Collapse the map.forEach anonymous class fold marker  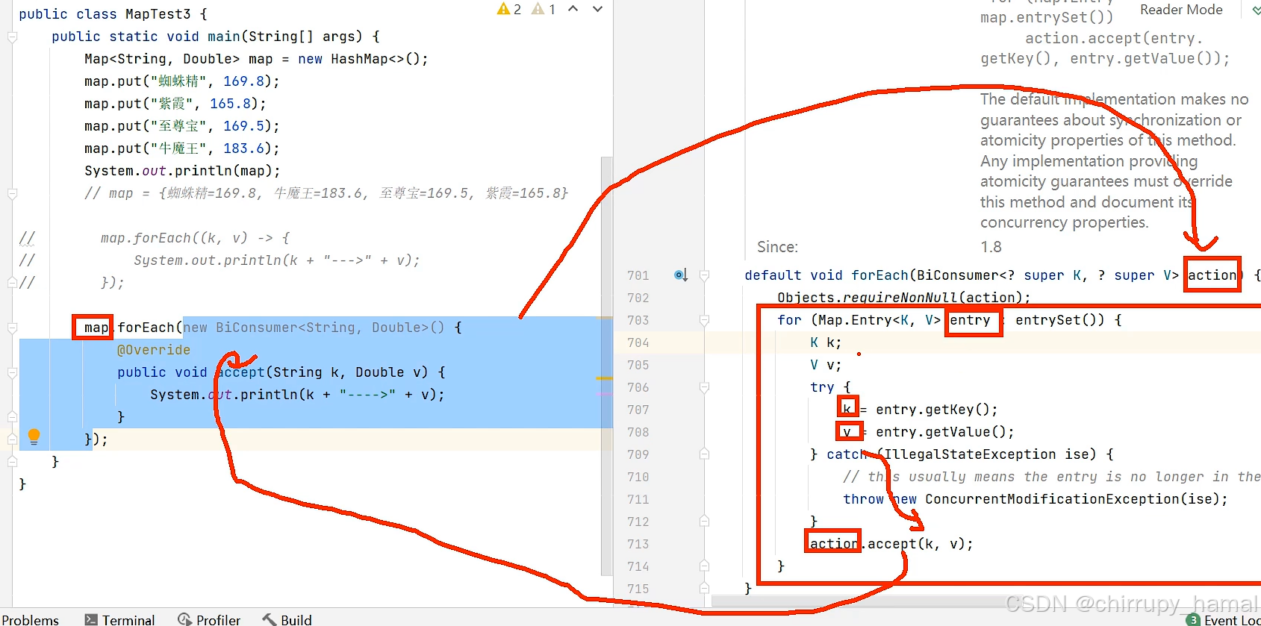[12, 328]
